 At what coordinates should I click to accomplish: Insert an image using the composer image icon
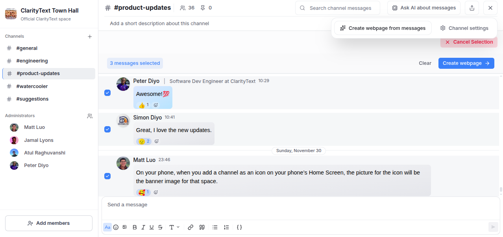click(x=125, y=227)
